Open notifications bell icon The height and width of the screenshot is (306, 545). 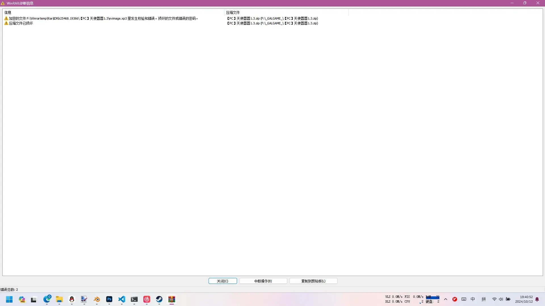[x=537, y=299]
